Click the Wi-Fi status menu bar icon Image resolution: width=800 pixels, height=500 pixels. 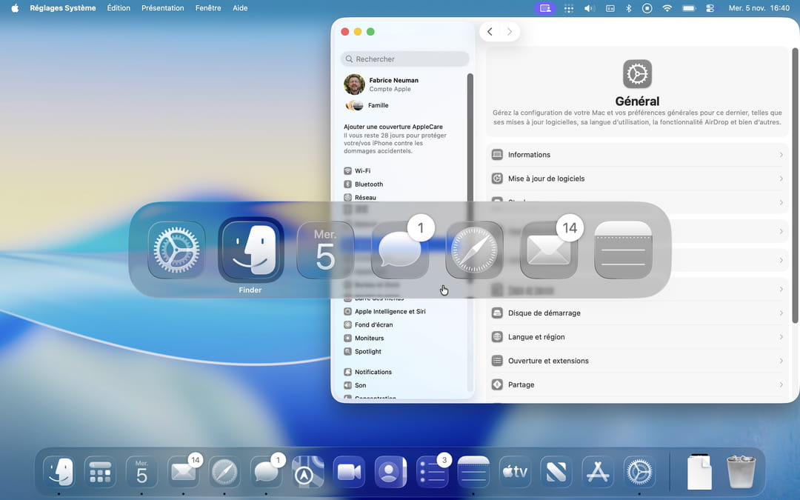(667, 8)
